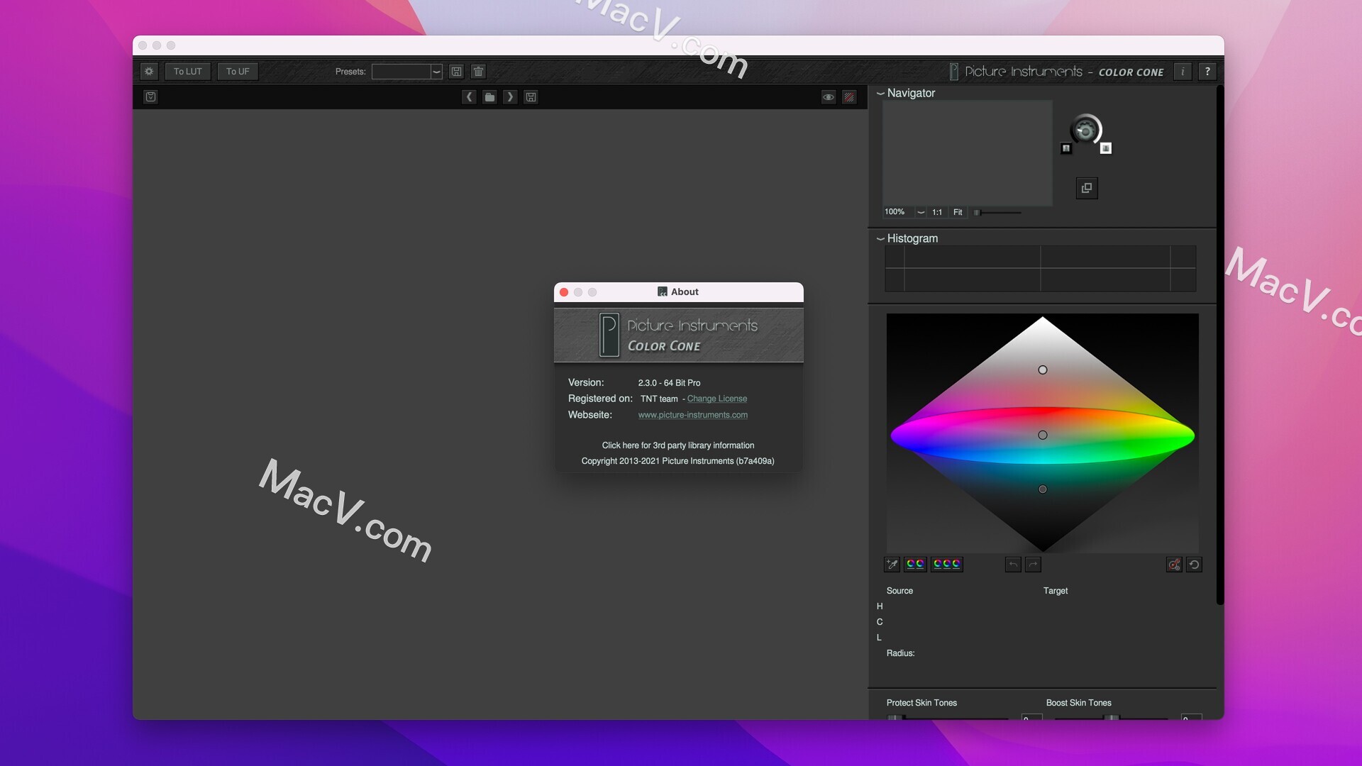Reset the color cone with the circular arrow
This screenshot has height=766, width=1362.
(x=1195, y=565)
